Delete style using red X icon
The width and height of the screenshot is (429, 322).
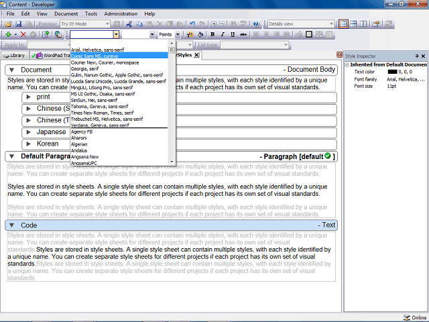point(23,34)
